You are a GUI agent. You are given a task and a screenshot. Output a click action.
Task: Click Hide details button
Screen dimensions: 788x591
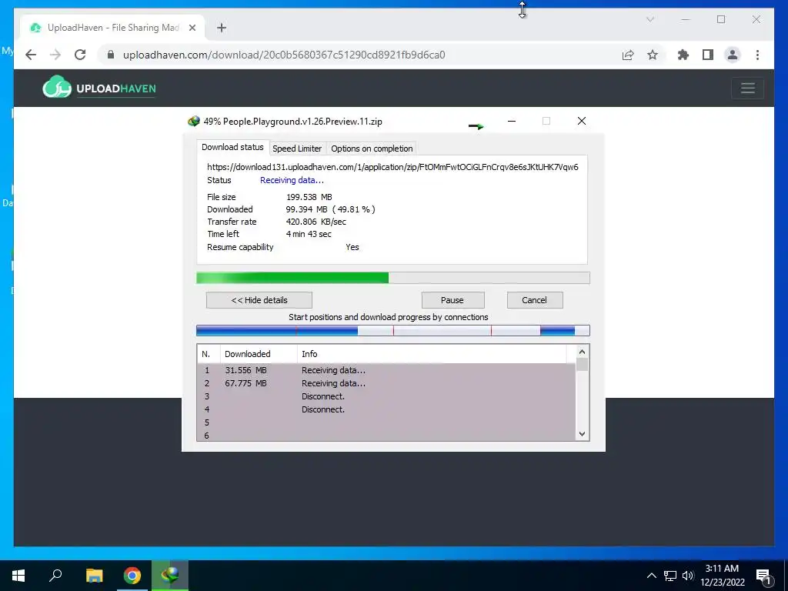coord(259,300)
